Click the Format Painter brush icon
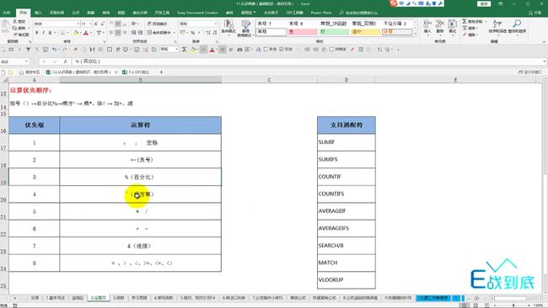This screenshot has height=308, width=548. [x=16, y=35]
